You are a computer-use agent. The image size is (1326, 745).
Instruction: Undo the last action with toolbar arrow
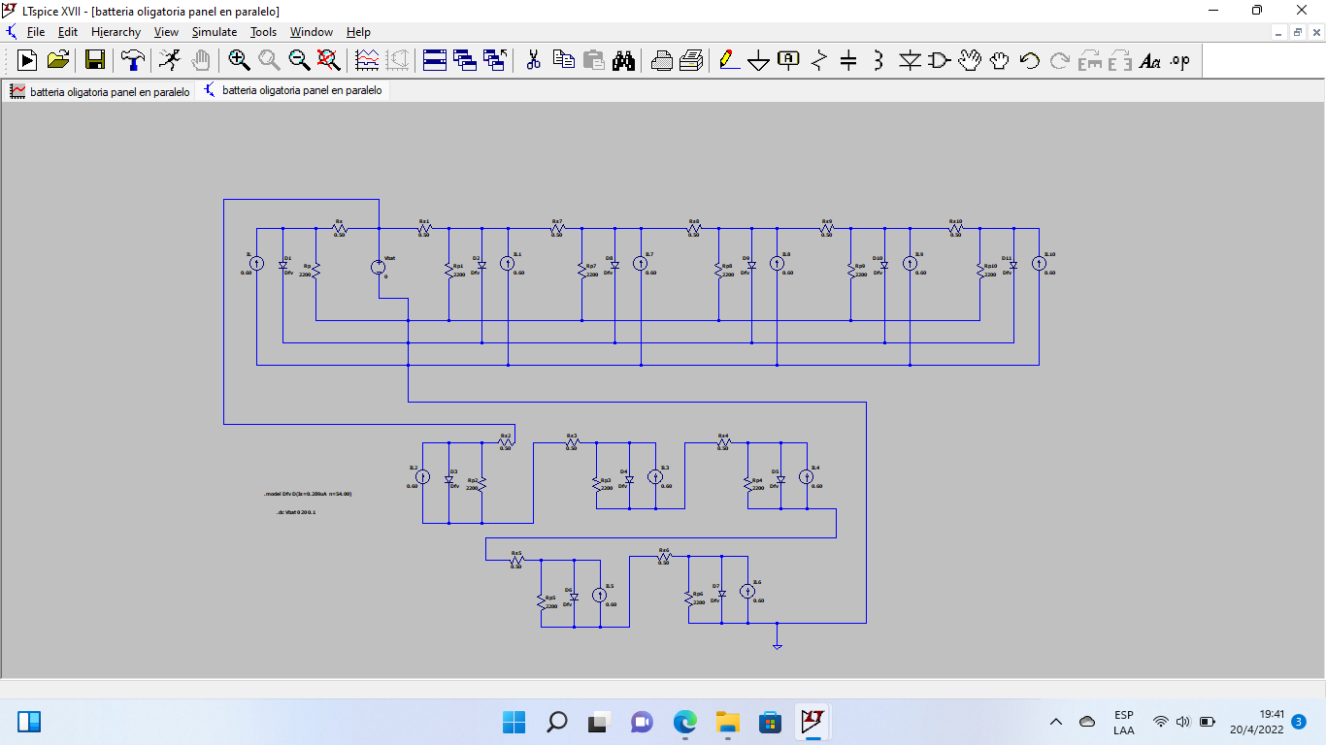click(x=1030, y=60)
